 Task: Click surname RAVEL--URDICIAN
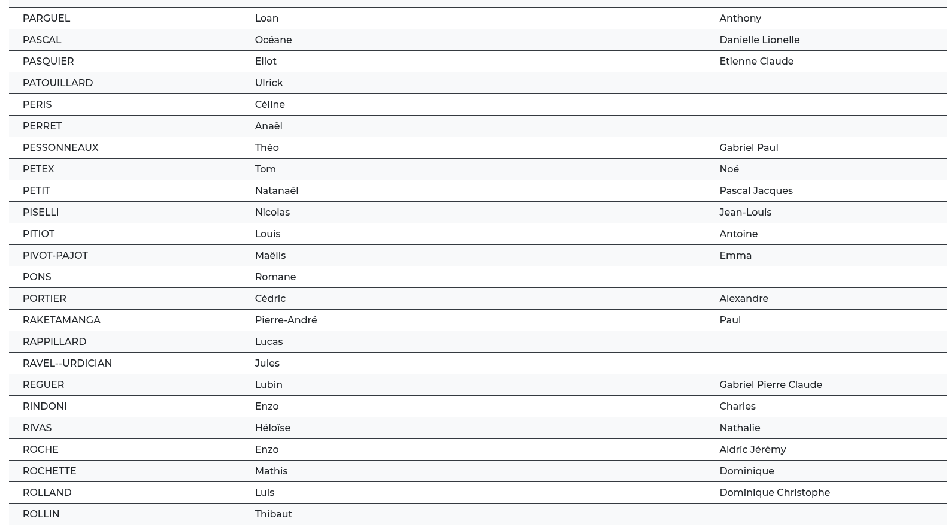[67, 364]
